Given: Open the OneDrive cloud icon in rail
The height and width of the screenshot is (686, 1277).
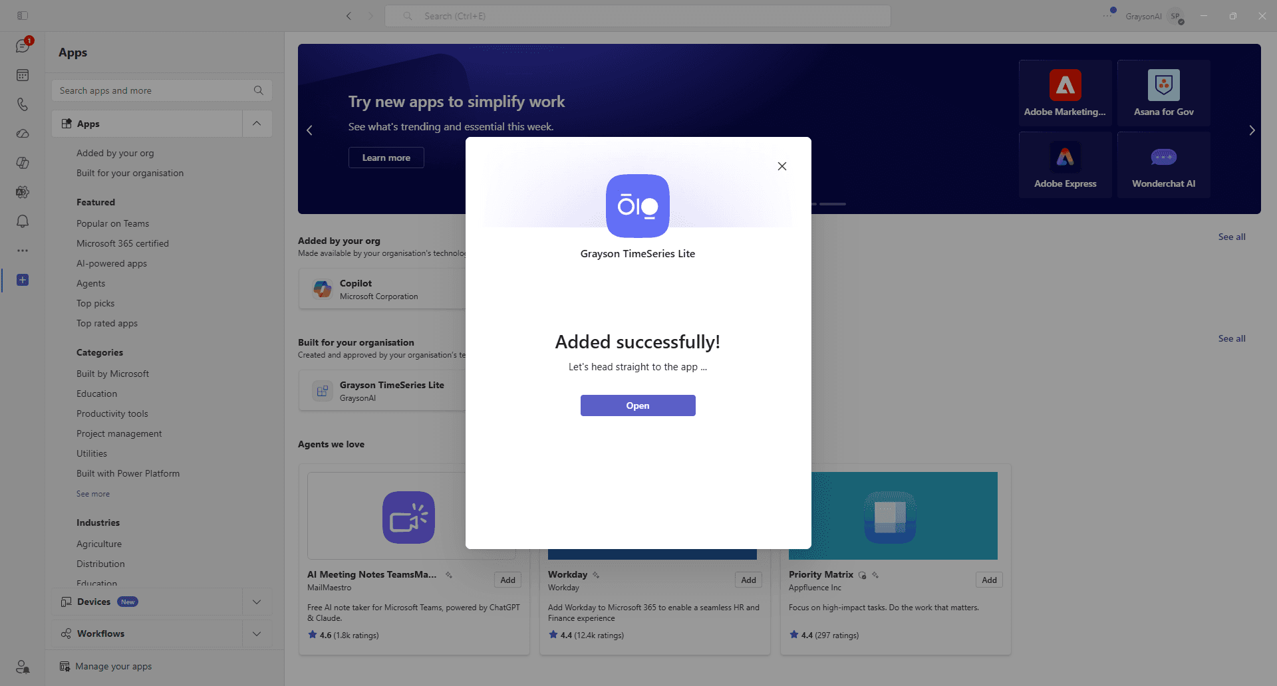Looking at the screenshot, I should (23, 134).
